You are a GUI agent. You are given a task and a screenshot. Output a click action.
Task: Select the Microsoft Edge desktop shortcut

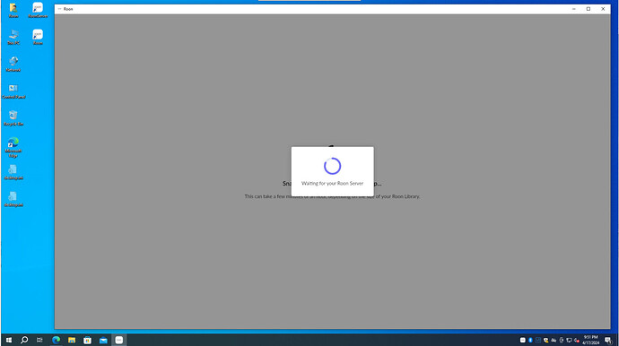point(13,147)
